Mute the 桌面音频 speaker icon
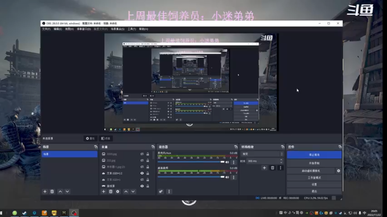The image size is (387, 217). coord(227,177)
